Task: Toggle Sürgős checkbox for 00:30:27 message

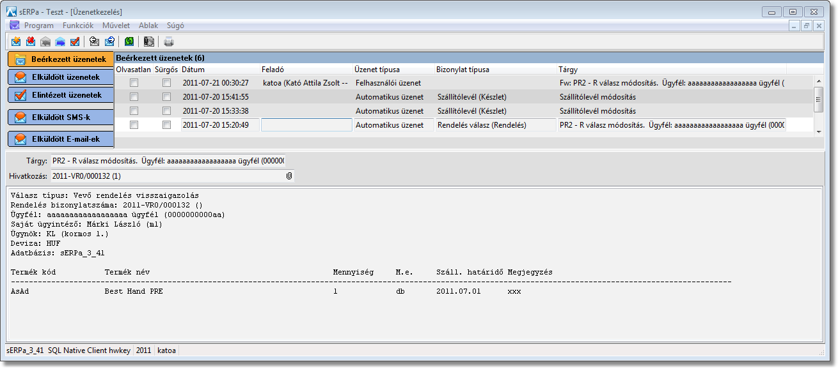Action: click(x=166, y=83)
